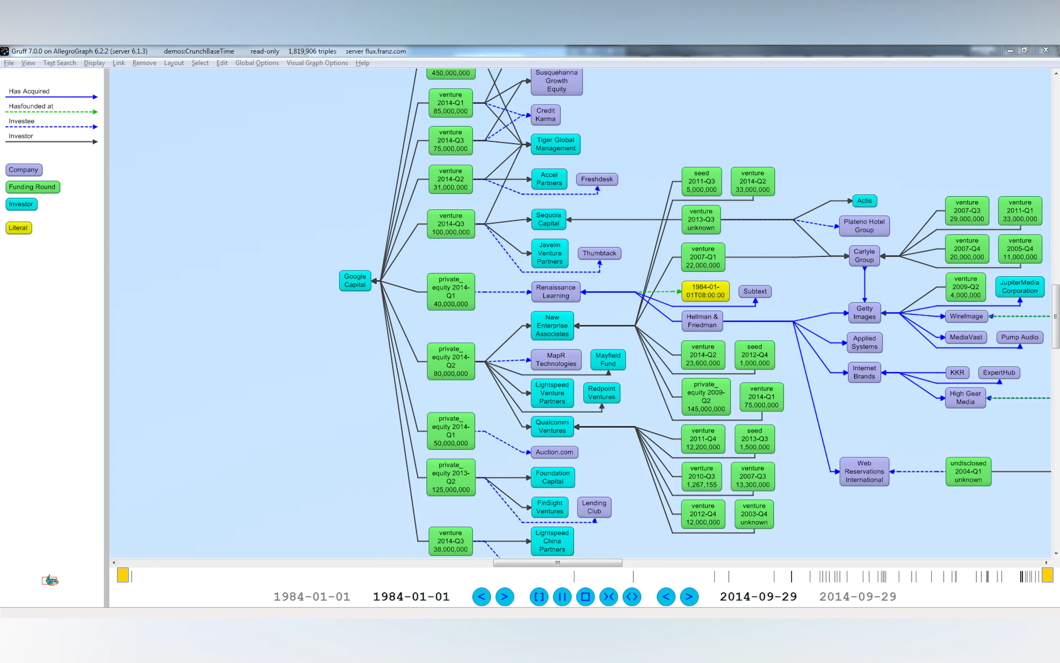Click the narrow range (><) timeline button
The image size is (1060, 663).
[608, 597]
